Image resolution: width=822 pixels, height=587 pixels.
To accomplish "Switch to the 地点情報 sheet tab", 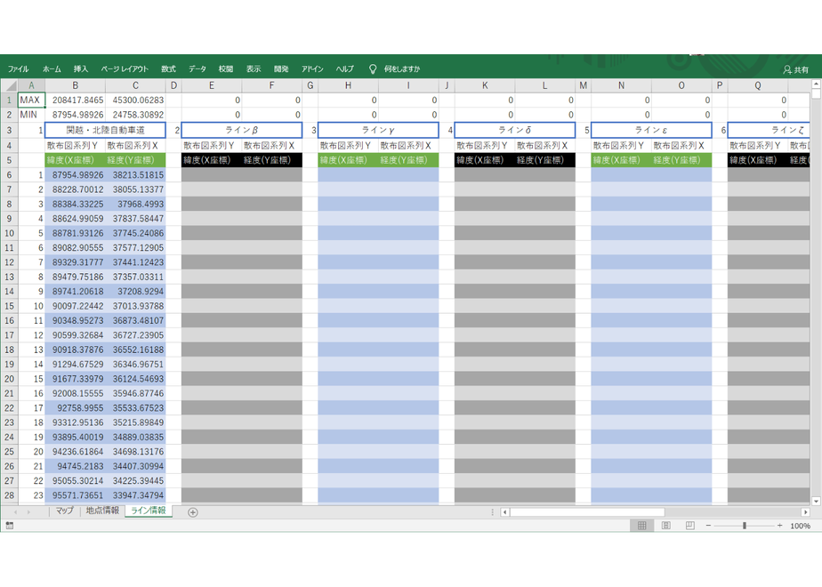I will pos(102,511).
